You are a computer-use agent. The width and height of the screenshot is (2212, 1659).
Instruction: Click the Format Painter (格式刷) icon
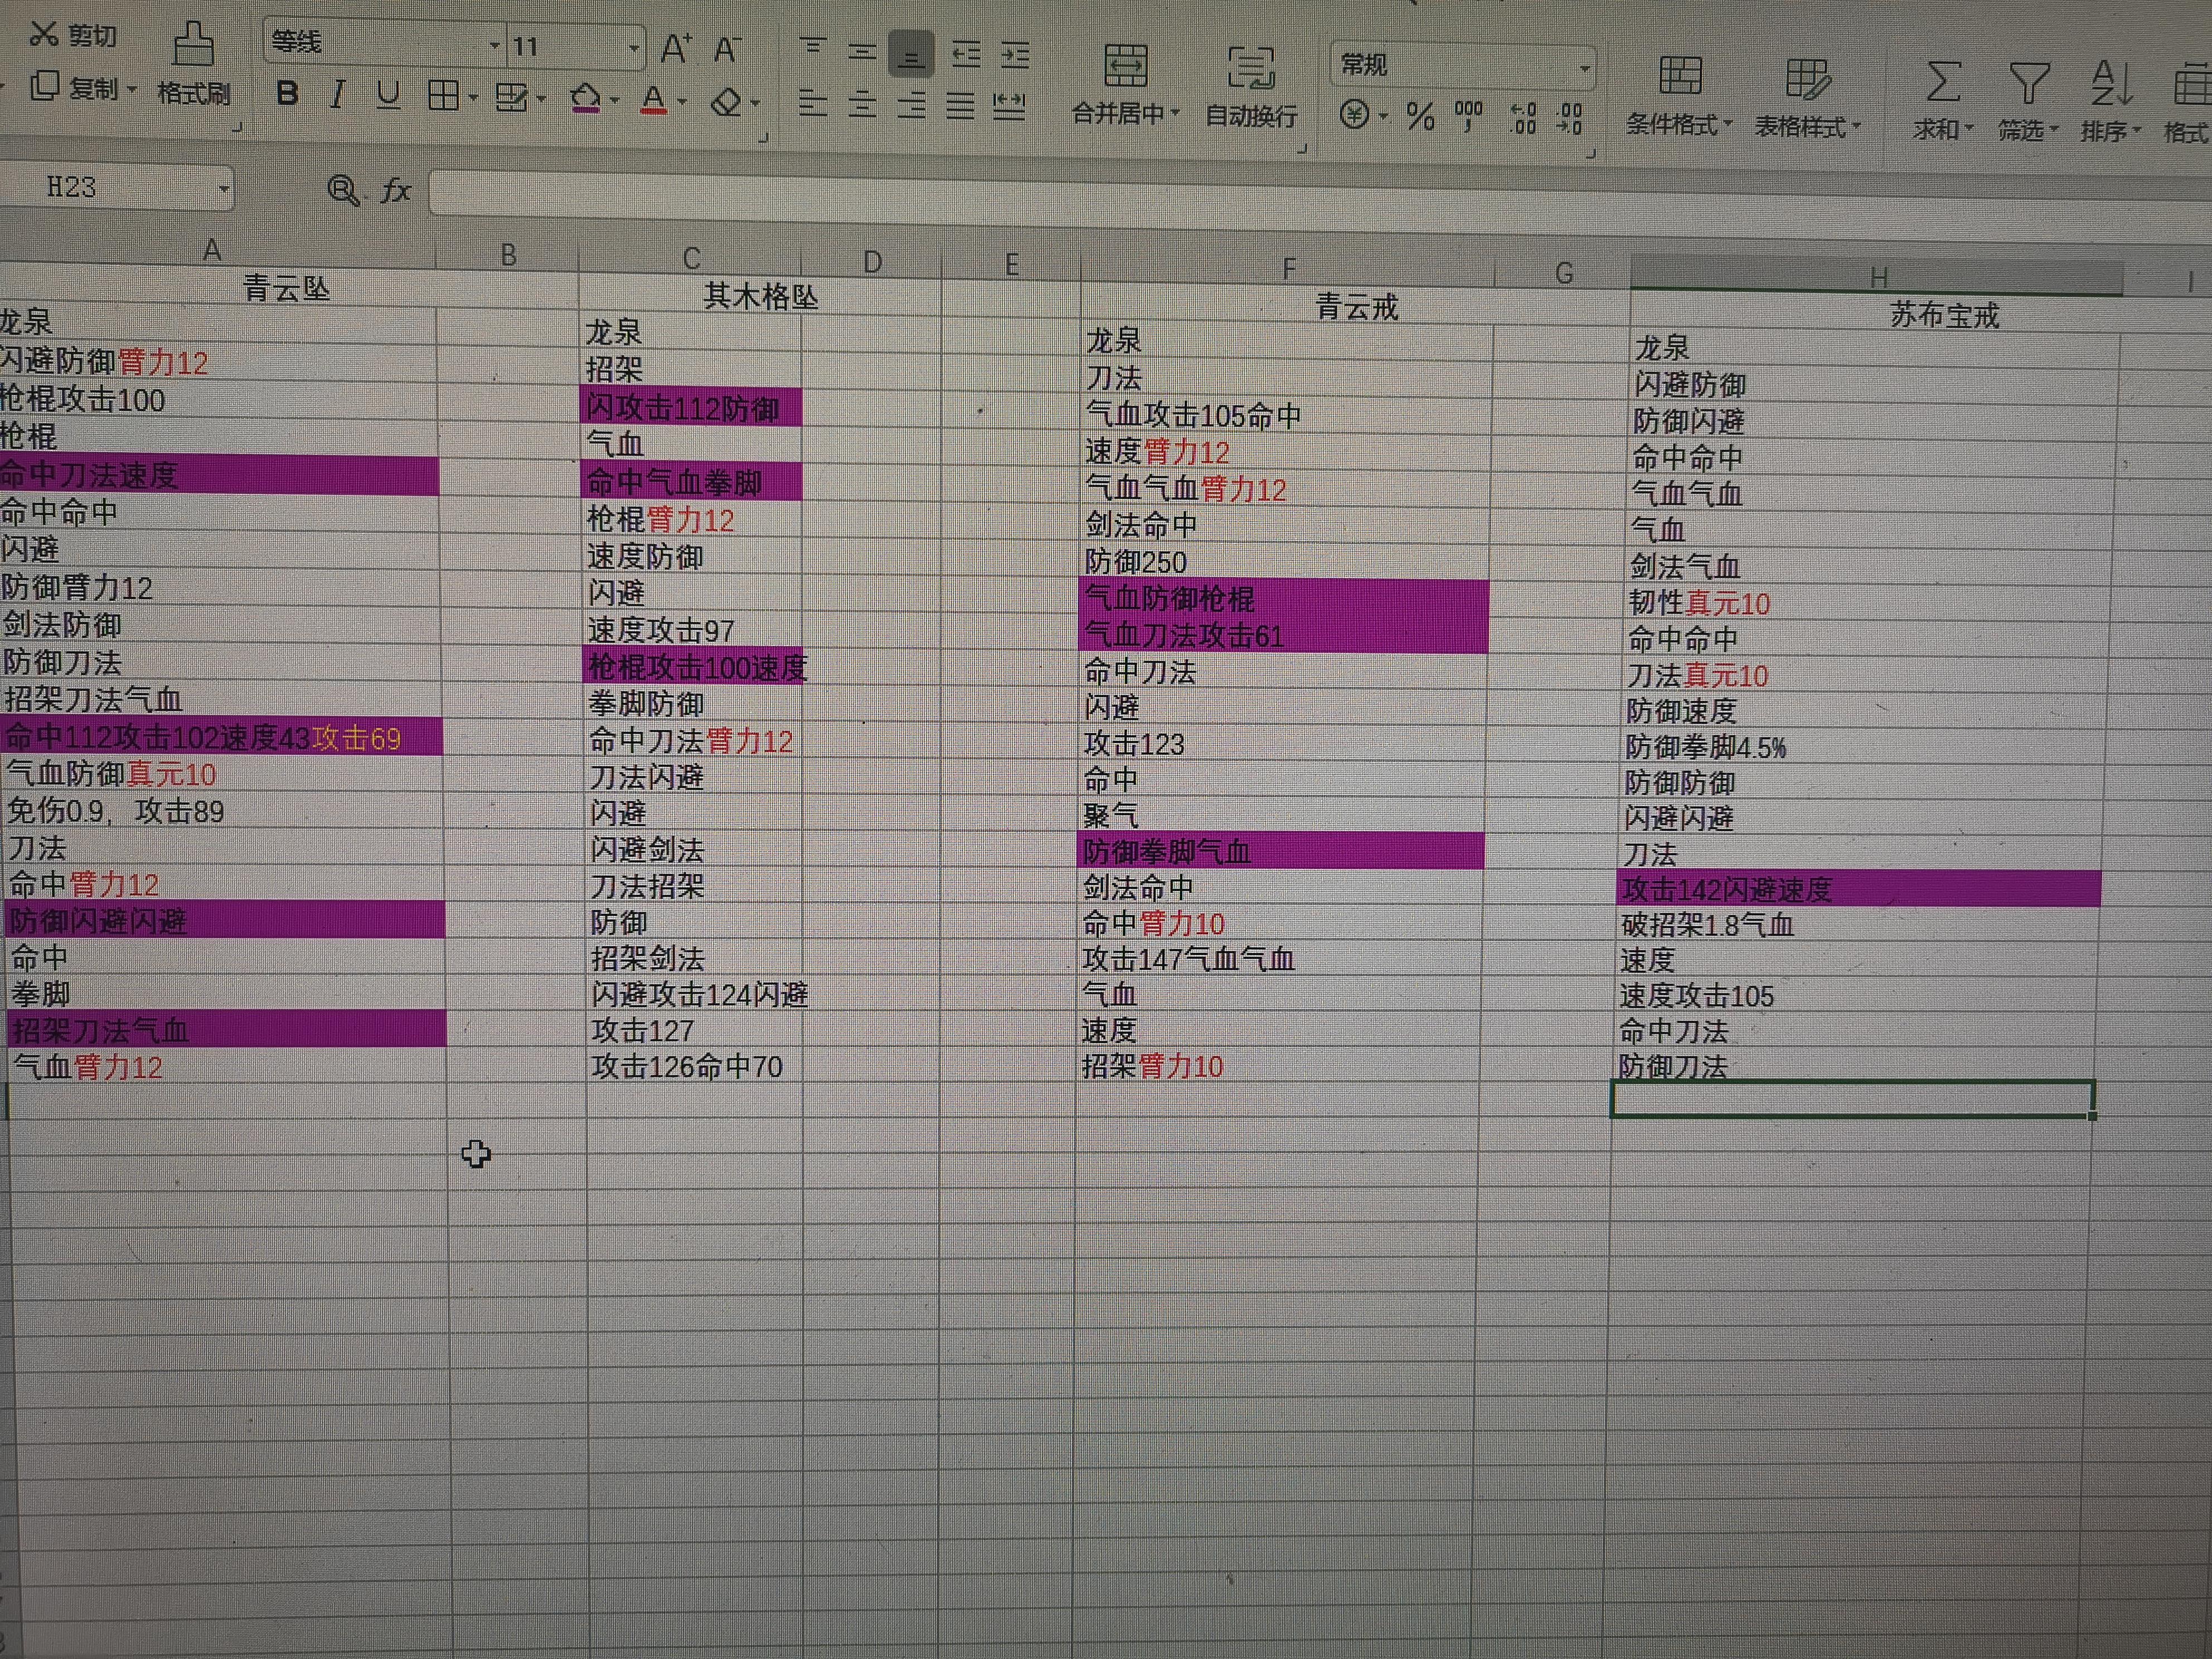[193, 47]
